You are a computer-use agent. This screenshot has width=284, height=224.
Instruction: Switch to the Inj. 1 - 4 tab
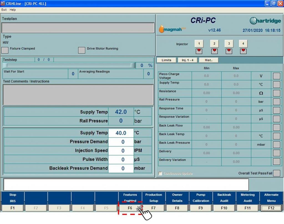188,60
